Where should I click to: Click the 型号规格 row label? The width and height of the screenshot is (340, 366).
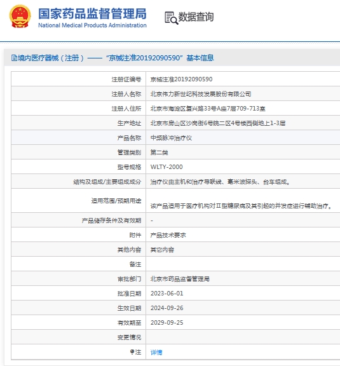130,167
